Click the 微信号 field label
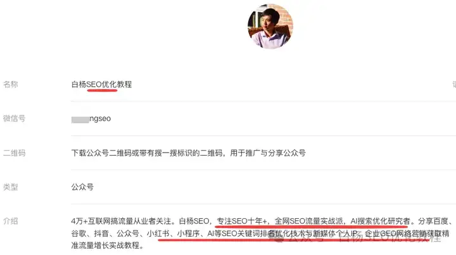The image size is (456, 255). [x=14, y=118]
